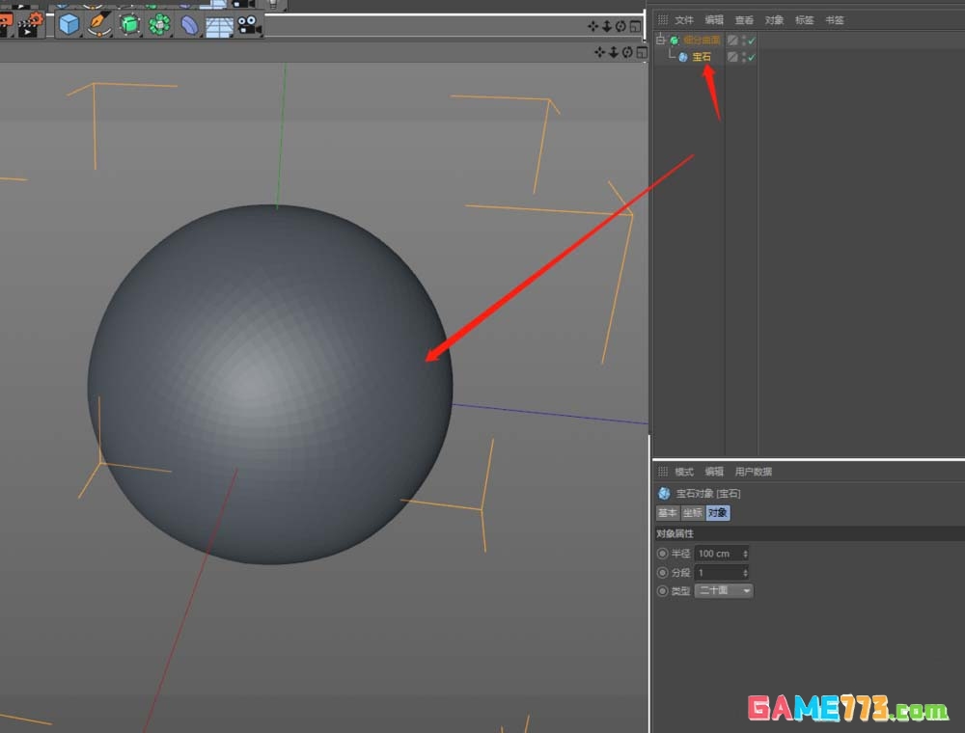Click the Subdivision Surface generator icon
Image resolution: width=965 pixels, height=733 pixels.
pos(129,24)
